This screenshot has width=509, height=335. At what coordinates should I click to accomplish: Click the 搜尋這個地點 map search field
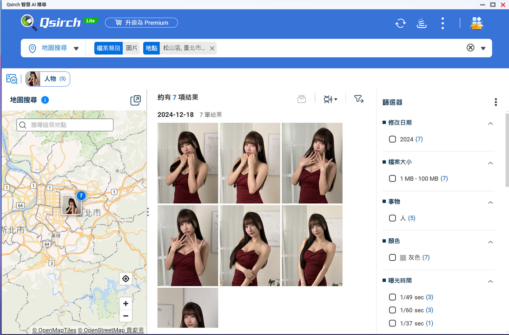coord(65,125)
